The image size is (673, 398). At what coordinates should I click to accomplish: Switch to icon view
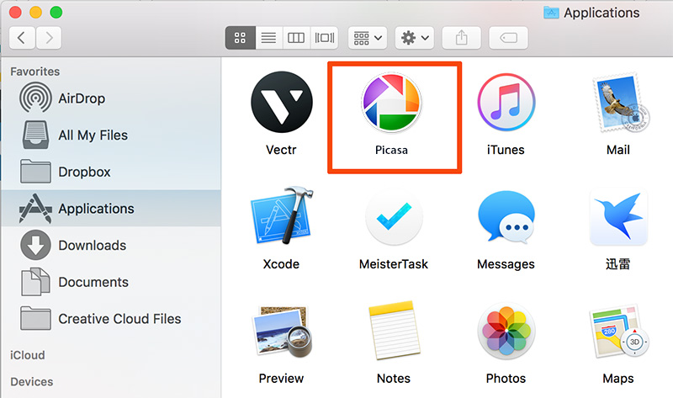tap(241, 38)
